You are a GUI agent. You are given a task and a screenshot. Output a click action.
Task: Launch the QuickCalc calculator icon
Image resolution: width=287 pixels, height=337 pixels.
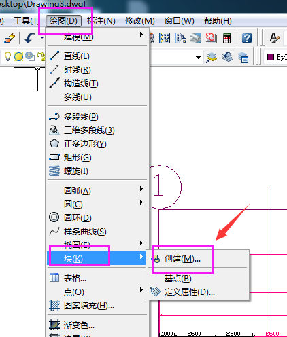coord(227,38)
